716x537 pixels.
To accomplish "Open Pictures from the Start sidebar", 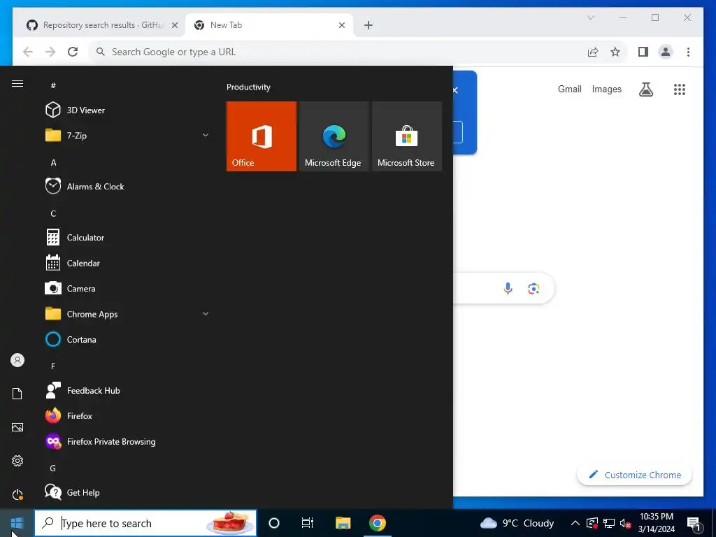I will click(x=17, y=427).
